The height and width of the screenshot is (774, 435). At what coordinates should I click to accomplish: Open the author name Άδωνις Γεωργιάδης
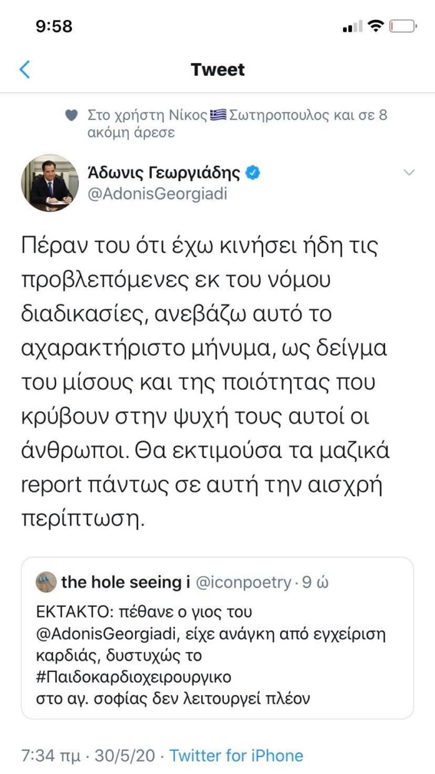163,173
